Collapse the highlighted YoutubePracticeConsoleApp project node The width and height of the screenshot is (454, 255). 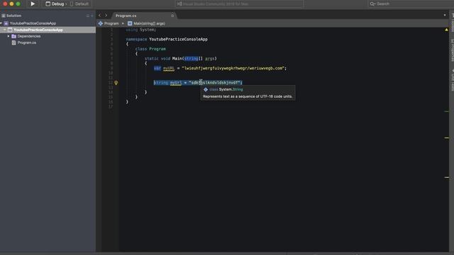tap(5, 30)
